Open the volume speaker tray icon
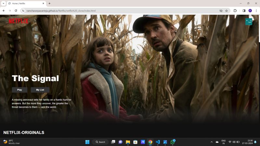This screenshot has width=260, height=146. 234,142
